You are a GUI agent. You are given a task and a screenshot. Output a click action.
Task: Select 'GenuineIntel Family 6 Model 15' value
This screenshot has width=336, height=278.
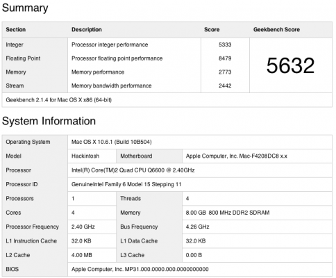click(126, 184)
